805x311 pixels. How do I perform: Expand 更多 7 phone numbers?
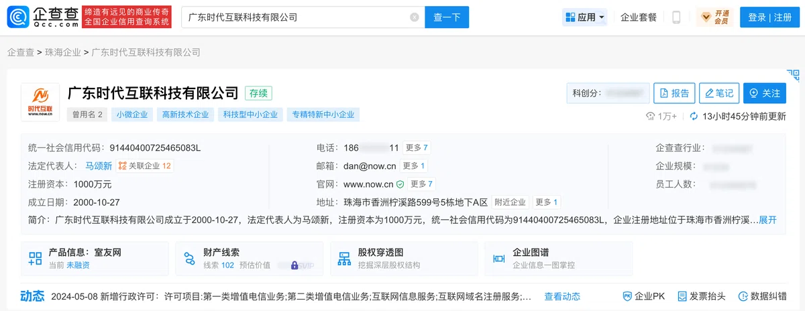point(417,147)
